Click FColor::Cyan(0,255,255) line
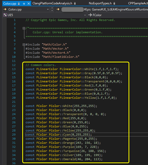Screen dimensions: 148x165 point(59,135)
